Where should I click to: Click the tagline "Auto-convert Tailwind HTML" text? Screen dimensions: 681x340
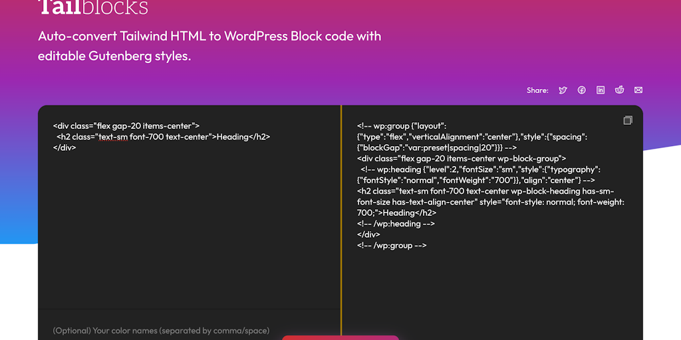pos(122,36)
